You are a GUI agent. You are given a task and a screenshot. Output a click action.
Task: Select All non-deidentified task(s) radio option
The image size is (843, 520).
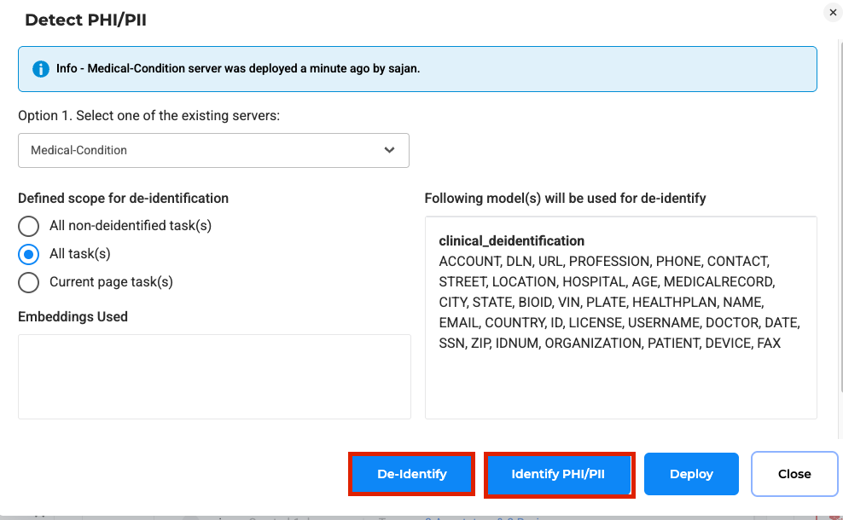28,226
